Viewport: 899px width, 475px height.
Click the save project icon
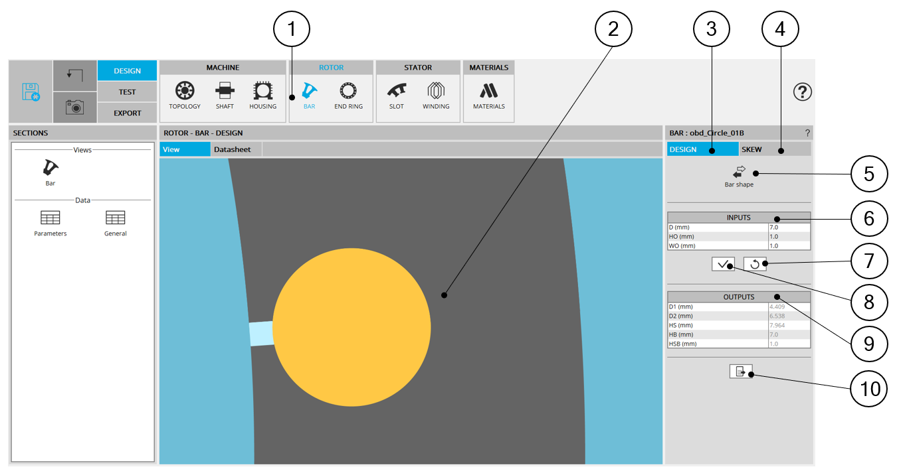pyautogui.click(x=31, y=92)
